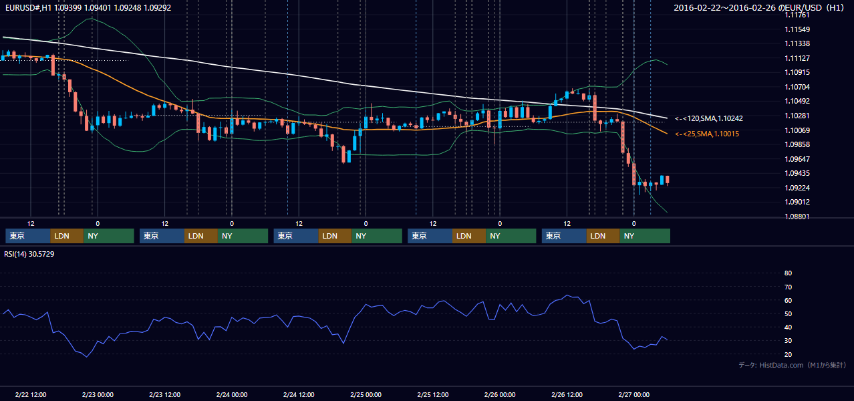Viewport: 854px width, 401px height.
Task: Click the 東京 session box above 2/22 12:00
Action: coord(28,236)
